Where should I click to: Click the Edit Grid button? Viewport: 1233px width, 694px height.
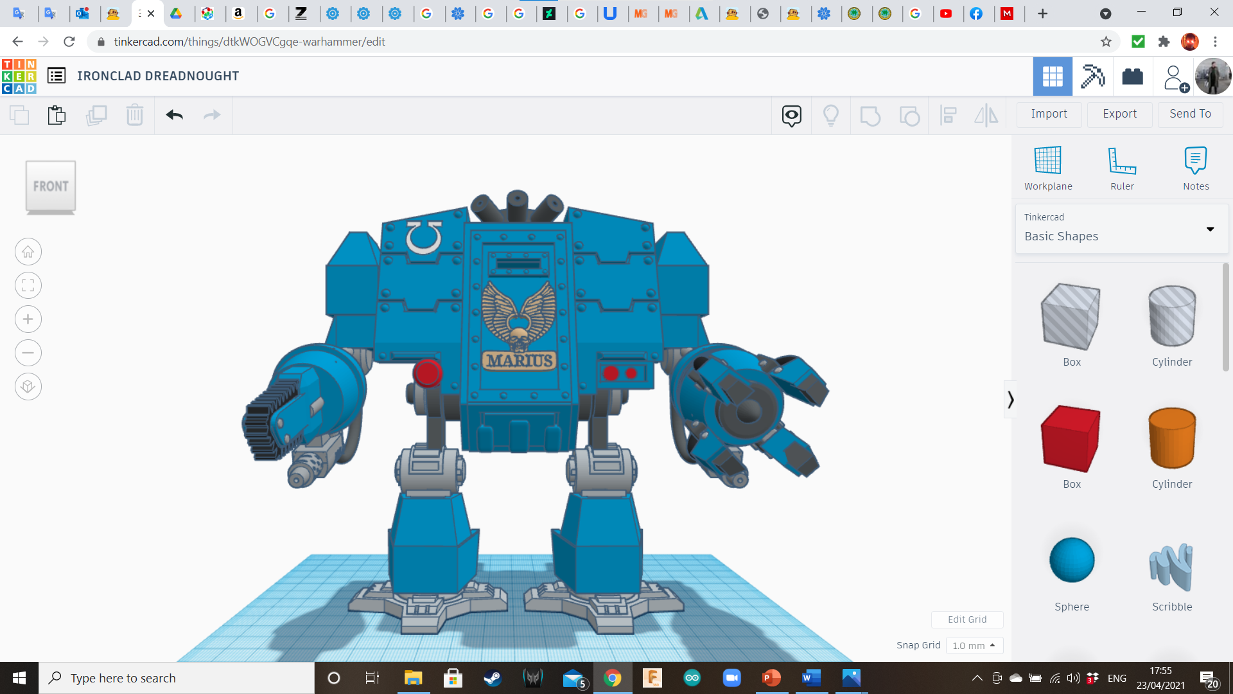click(967, 619)
